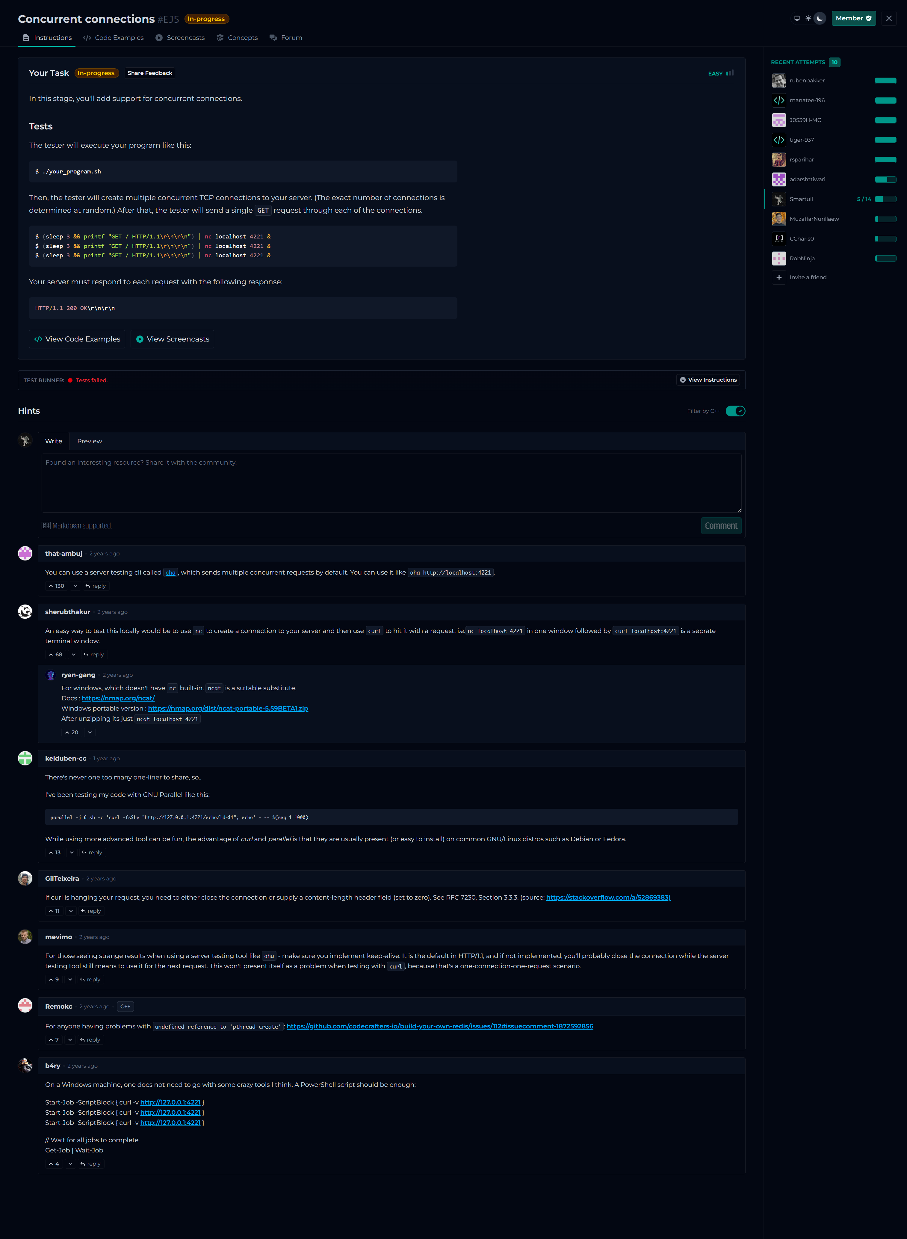Click the Share Feedback button
The height and width of the screenshot is (1239, 907).
(150, 73)
